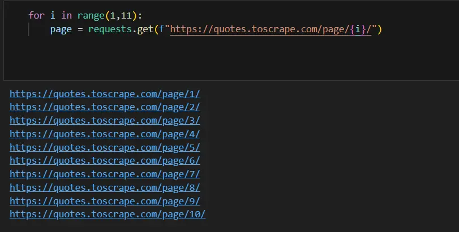Open the page/1/ output link
This screenshot has height=232, width=459.
click(x=105, y=94)
